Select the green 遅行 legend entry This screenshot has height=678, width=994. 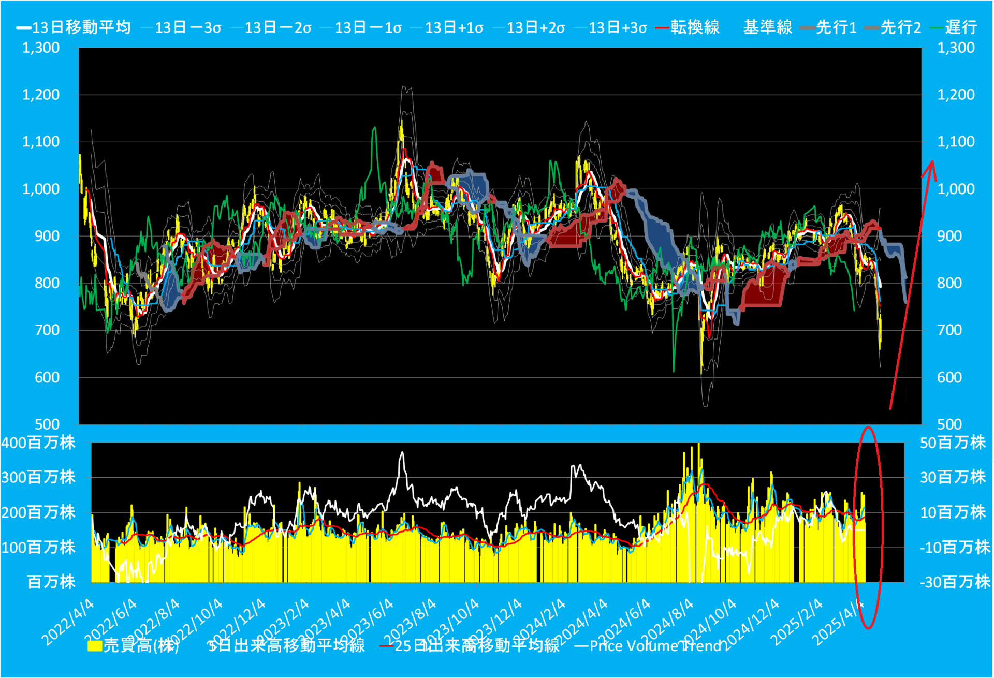click(x=953, y=27)
